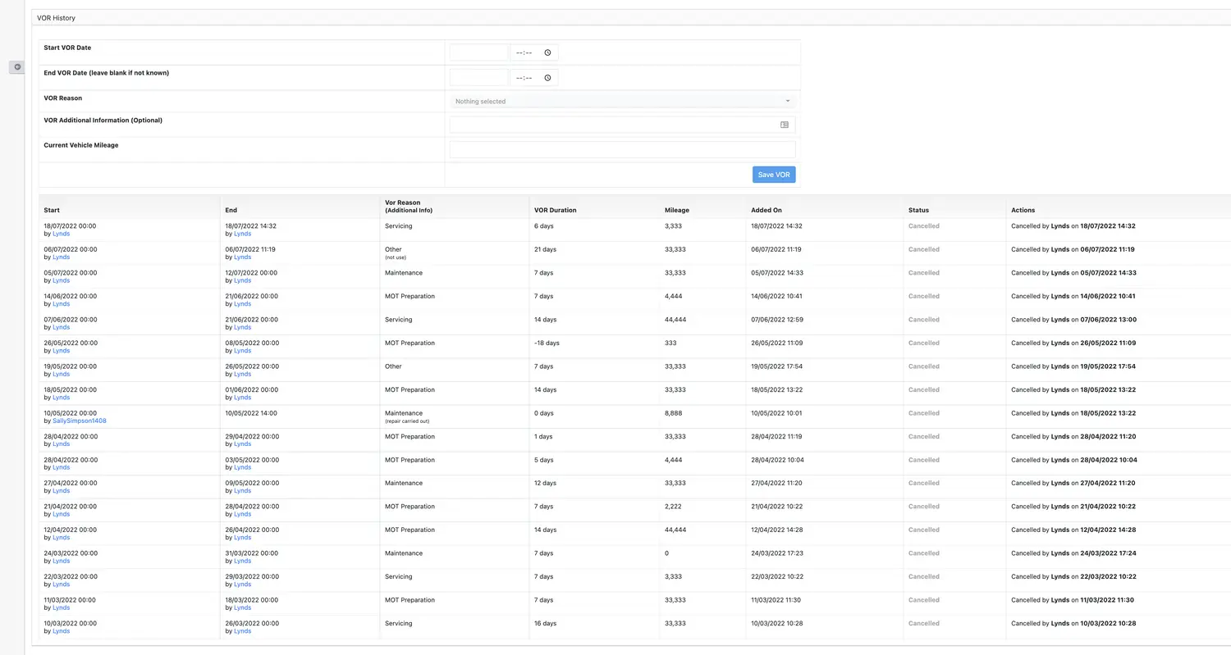The width and height of the screenshot is (1231, 655).
Task: Click the clock icon for End VOR time
Action: click(547, 78)
